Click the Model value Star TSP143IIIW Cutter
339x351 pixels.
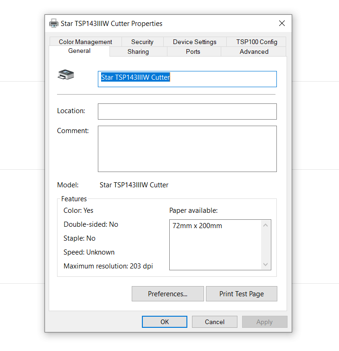click(134, 185)
